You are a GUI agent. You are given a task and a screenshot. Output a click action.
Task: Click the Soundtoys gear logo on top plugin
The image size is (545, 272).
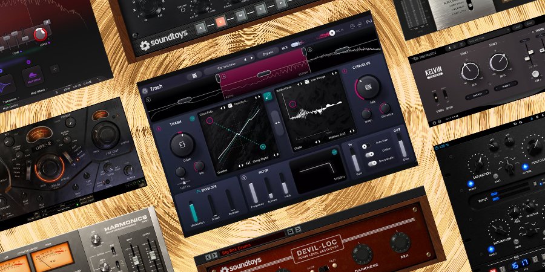(145, 45)
